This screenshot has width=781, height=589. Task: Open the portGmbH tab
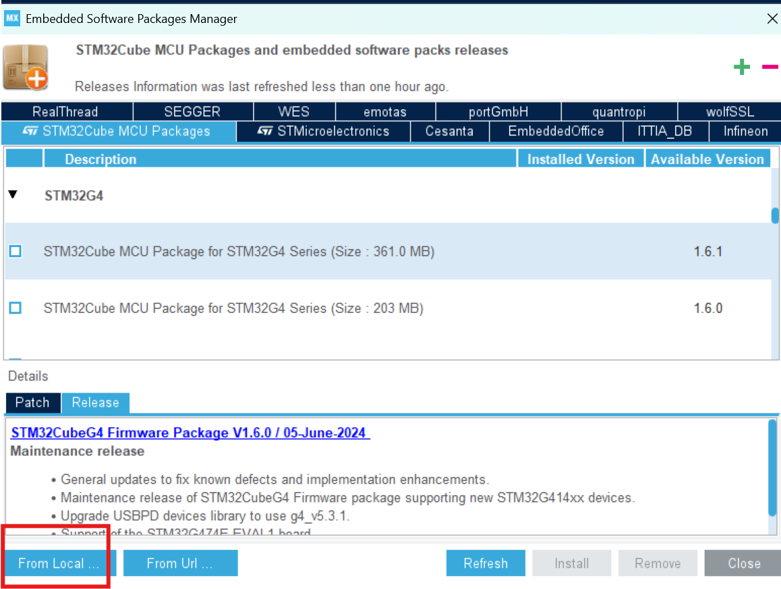(x=498, y=111)
